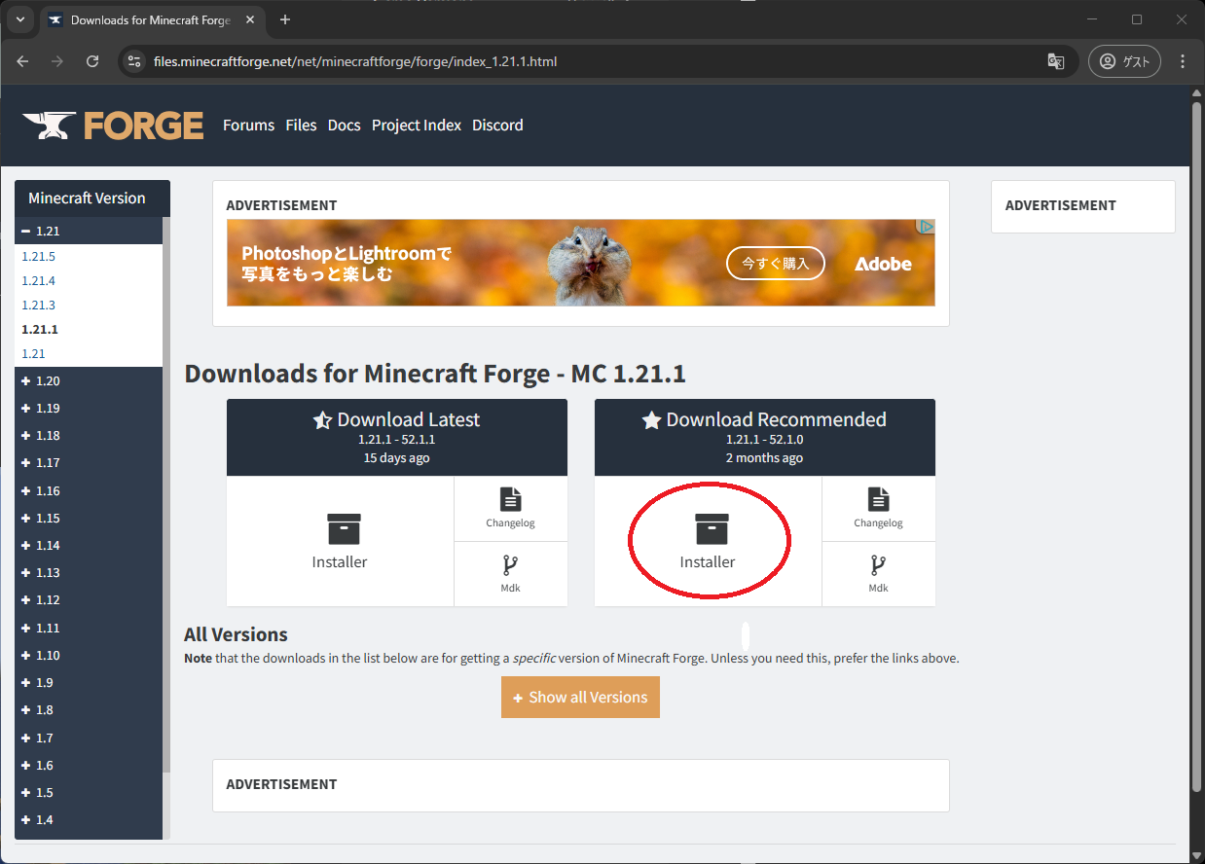Select the Downloads for Minecraft Forge tab
The height and width of the screenshot is (864, 1205).
pos(151,19)
